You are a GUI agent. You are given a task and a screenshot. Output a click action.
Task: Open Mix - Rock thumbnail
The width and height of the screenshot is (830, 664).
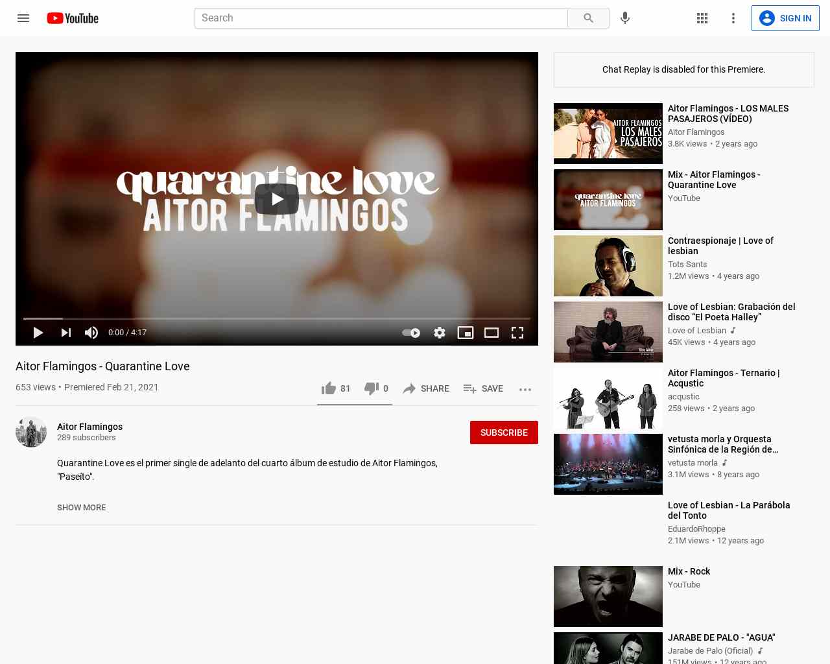[x=608, y=597]
